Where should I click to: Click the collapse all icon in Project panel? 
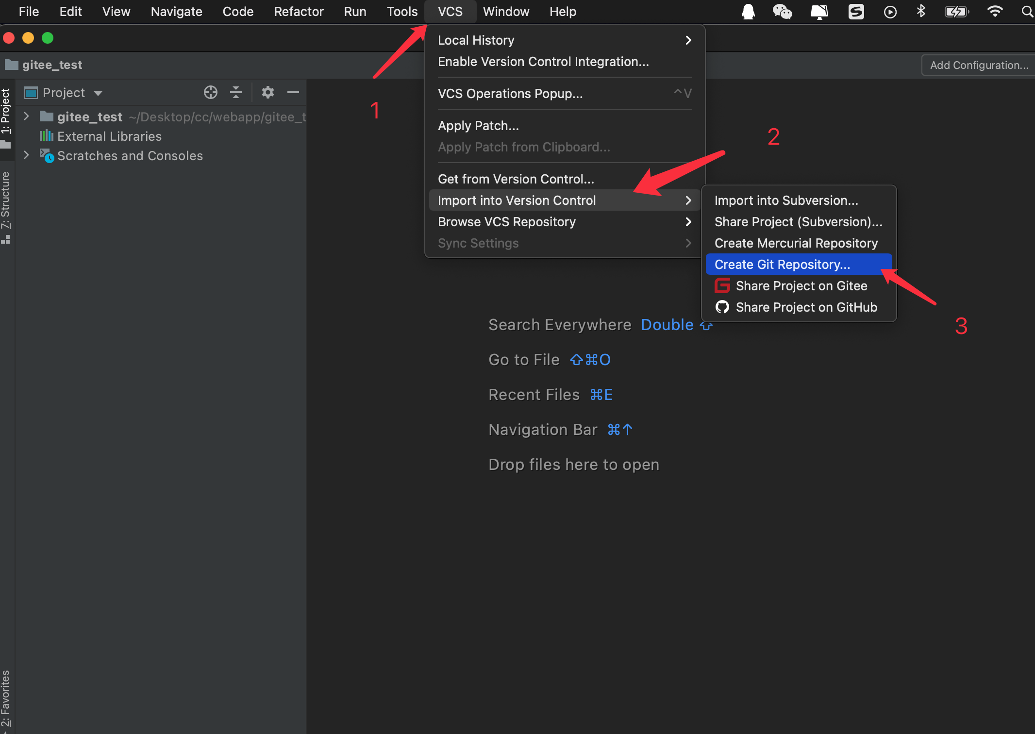236,92
